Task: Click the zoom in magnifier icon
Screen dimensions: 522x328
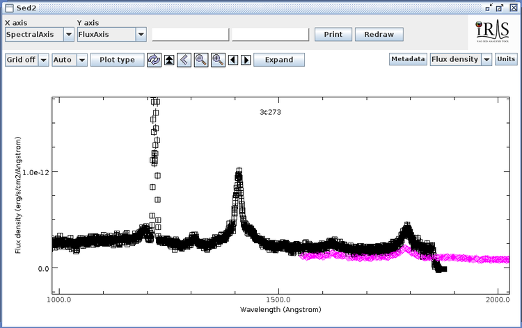Action: click(x=218, y=60)
